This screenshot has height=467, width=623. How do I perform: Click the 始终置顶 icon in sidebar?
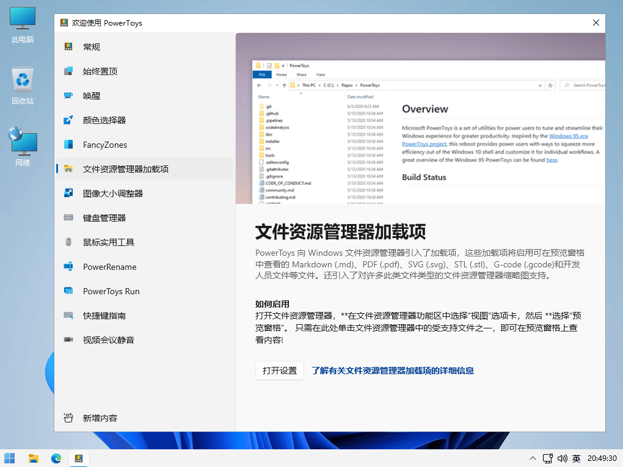pos(68,71)
